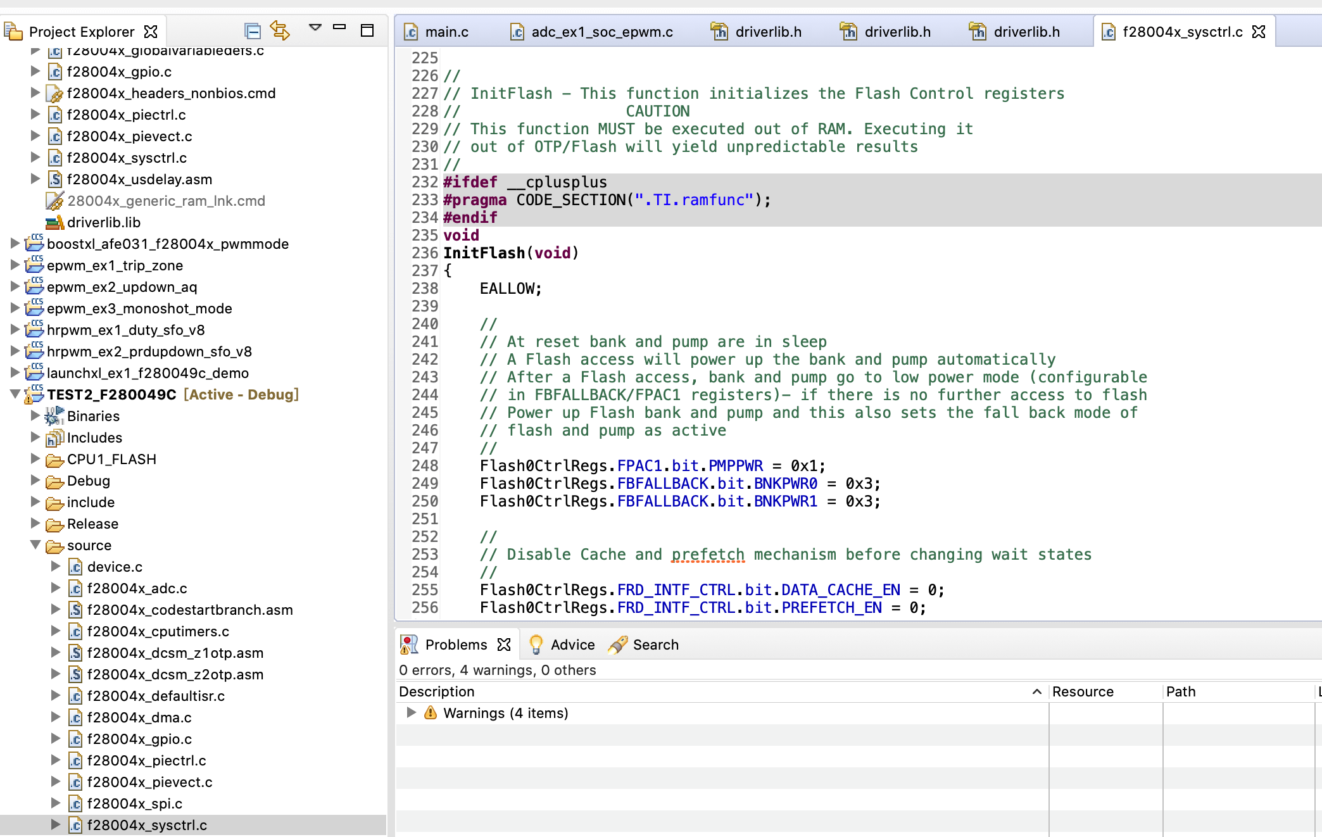Click the Binaries icon in TEST2_F280049C
The height and width of the screenshot is (837, 1322).
click(55, 416)
